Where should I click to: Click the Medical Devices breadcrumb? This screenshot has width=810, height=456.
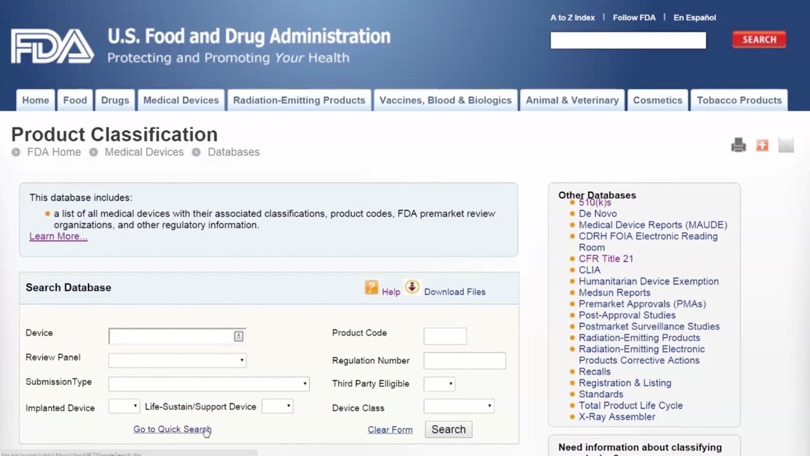point(144,152)
